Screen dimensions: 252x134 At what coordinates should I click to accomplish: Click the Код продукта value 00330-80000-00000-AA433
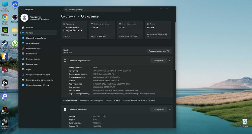pyautogui.click(x=104, y=87)
